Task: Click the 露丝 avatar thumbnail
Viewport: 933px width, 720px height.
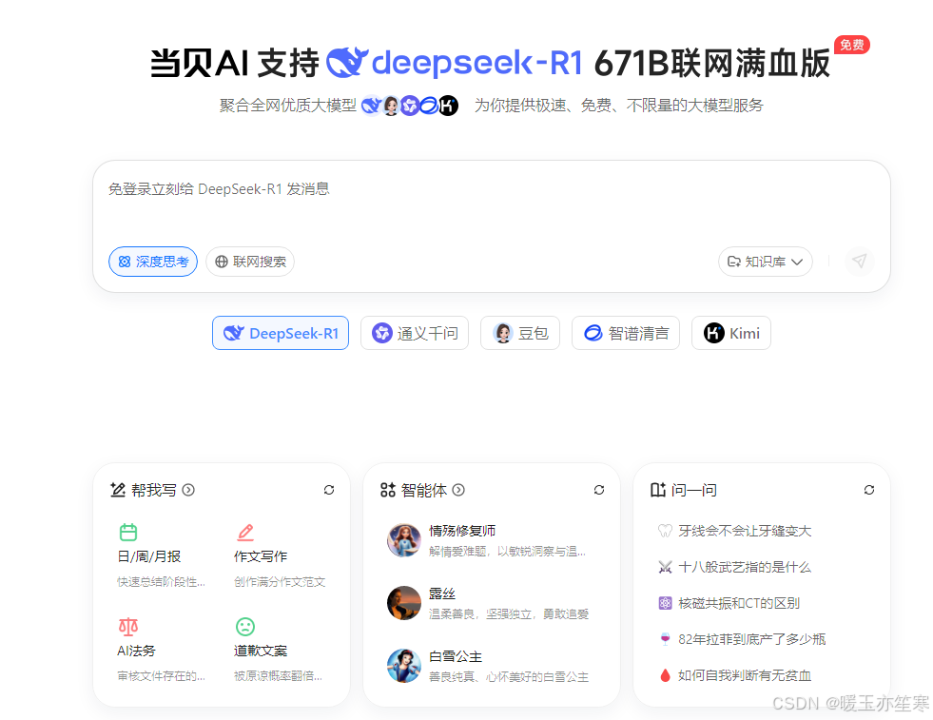Action: pyautogui.click(x=404, y=603)
